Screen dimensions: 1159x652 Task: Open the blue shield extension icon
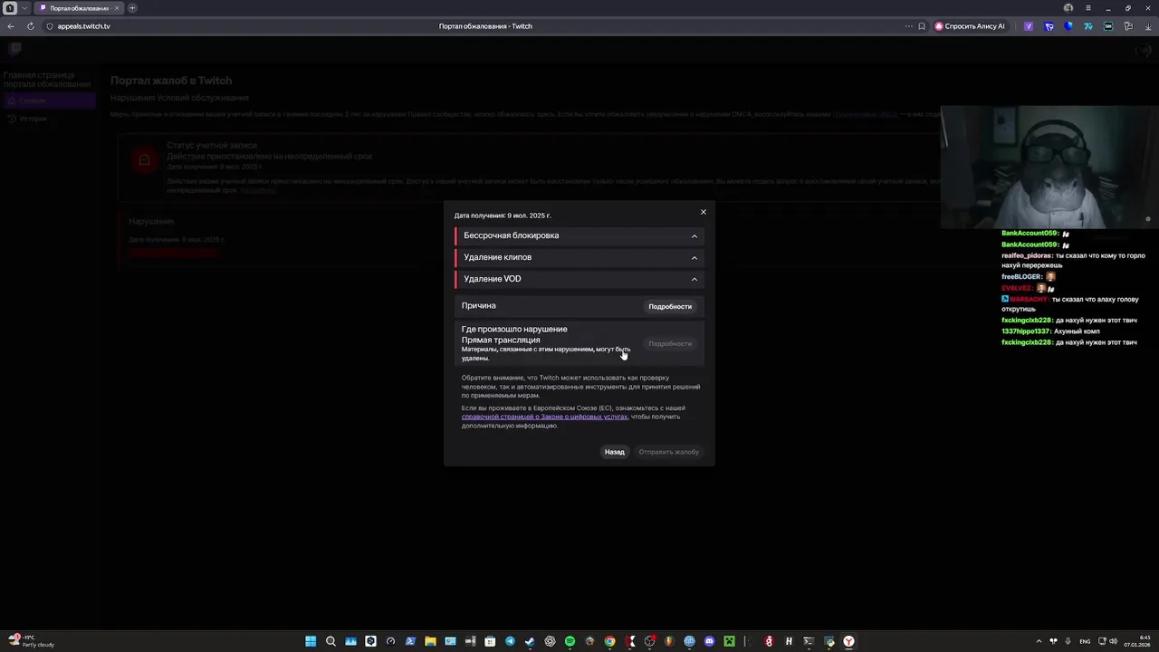(x=1068, y=26)
